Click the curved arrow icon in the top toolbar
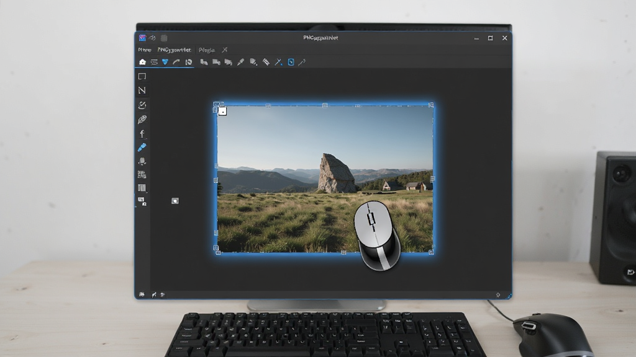The image size is (636, 357). (x=176, y=62)
